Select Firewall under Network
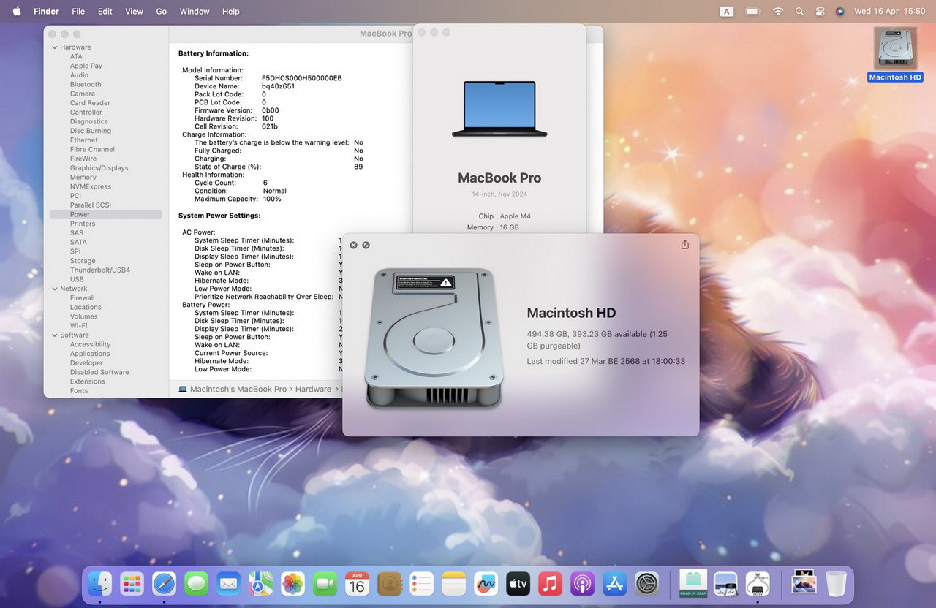936x608 pixels. [83, 298]
